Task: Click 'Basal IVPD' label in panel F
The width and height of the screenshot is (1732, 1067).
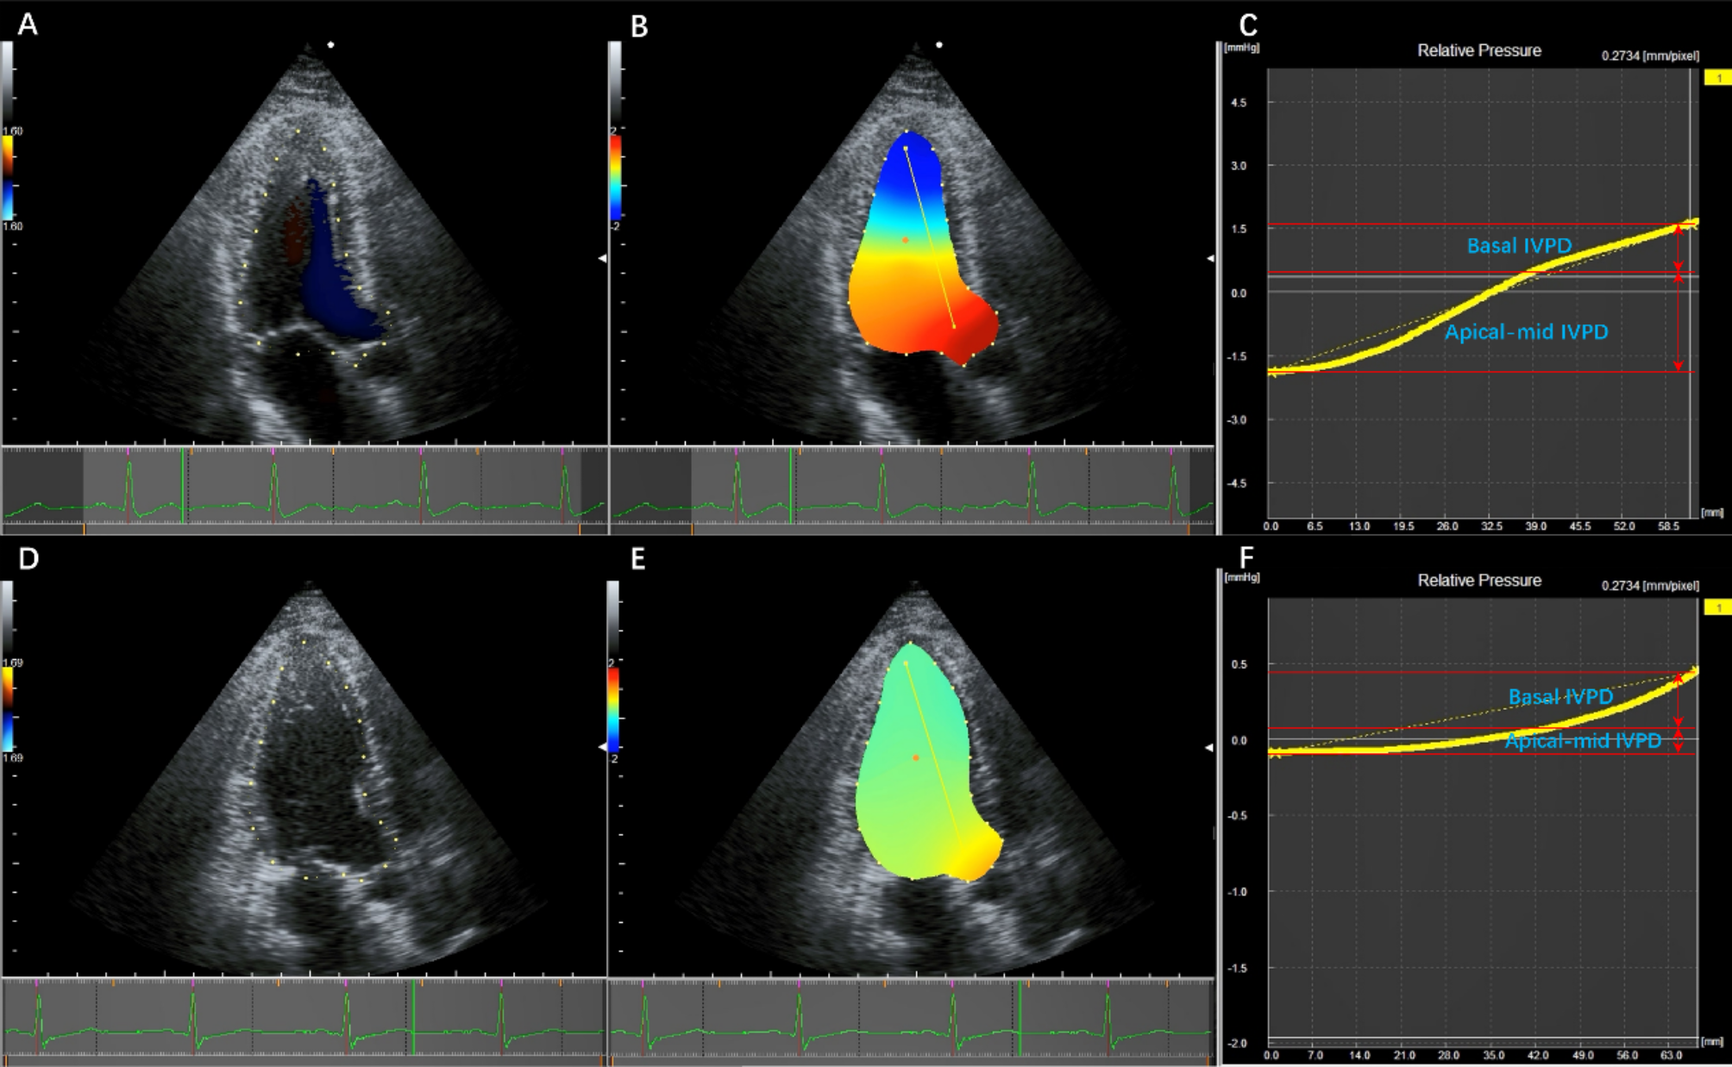Action: coord(1560,697)
